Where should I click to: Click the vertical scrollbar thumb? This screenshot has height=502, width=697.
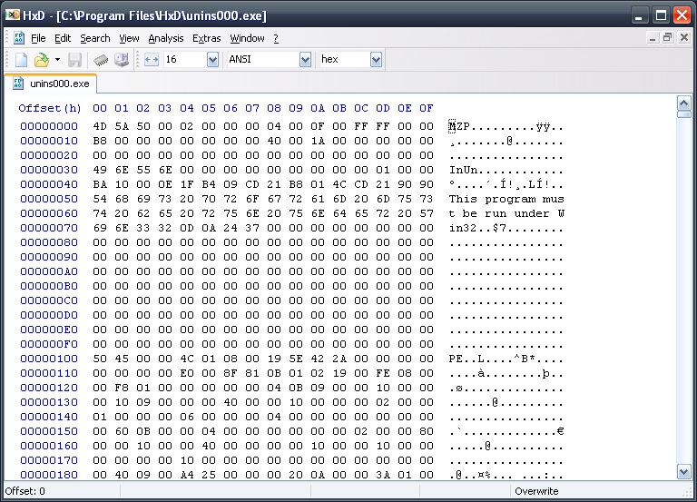click(683, 114)
